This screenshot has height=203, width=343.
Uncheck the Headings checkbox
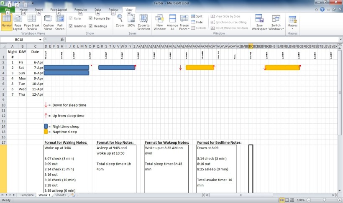91,26
